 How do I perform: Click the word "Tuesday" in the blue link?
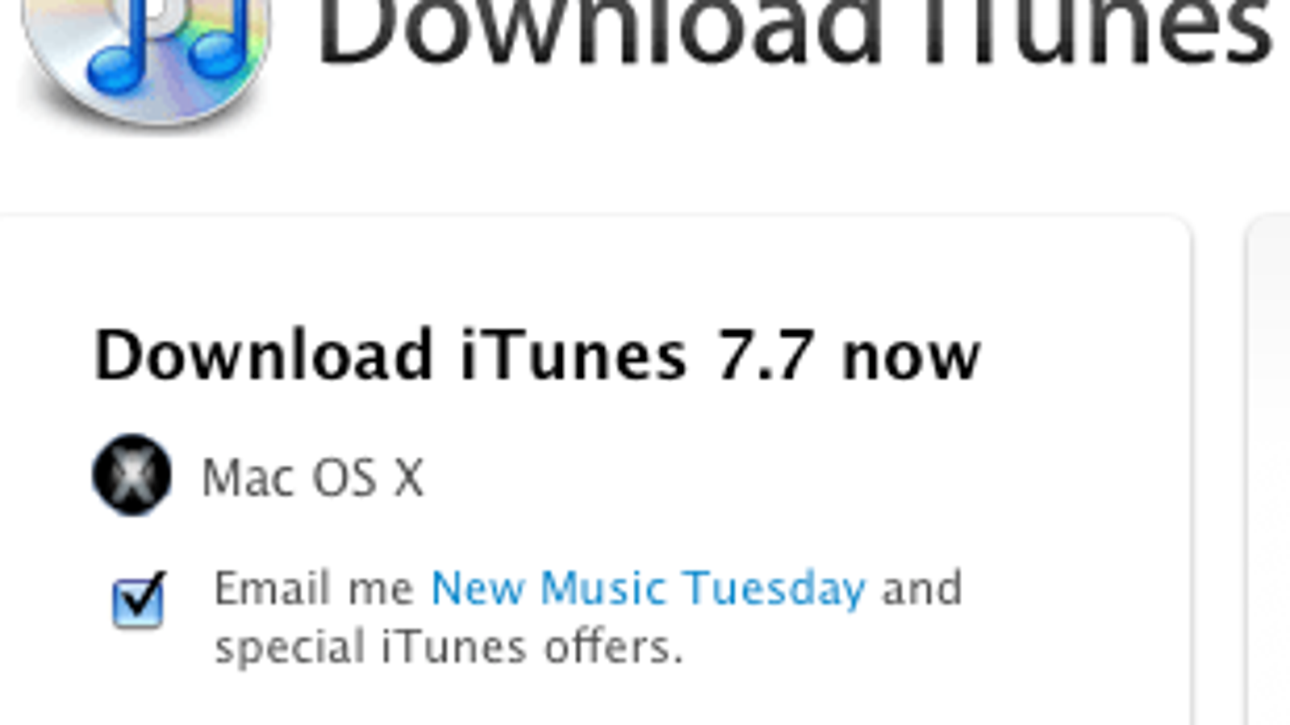click(775, 589)
